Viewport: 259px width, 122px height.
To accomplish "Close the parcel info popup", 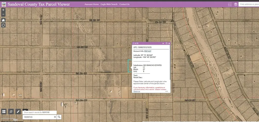I will [x=169, y=44].
